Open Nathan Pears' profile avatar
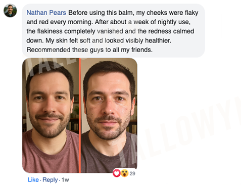Screen dimensions: 241x185 coord(10,11)
